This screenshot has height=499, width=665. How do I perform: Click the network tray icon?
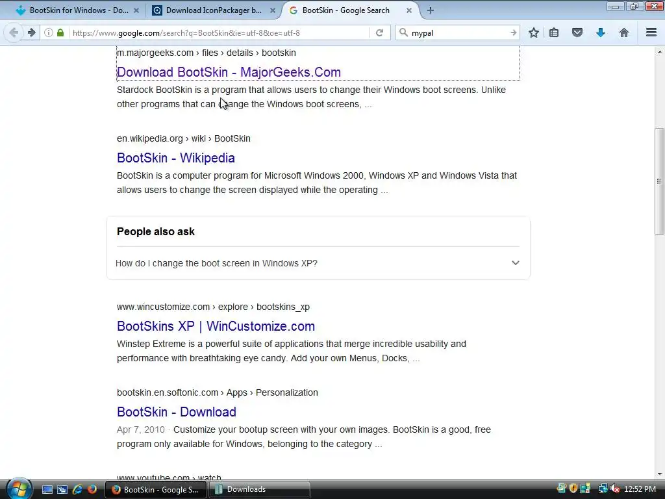point(603,489)
